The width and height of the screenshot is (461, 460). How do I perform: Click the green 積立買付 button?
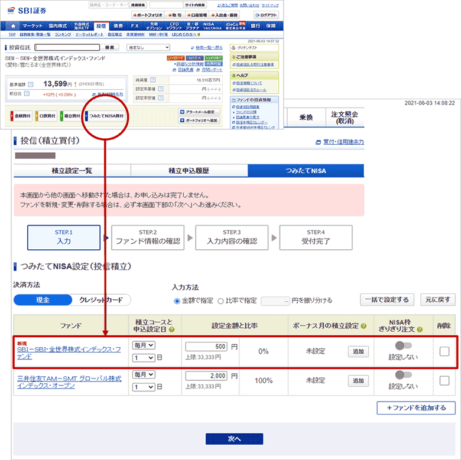point(70,116)
